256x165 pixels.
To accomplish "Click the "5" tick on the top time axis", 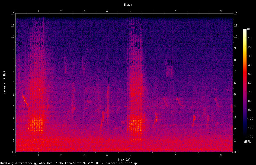I will click(130, 11).
